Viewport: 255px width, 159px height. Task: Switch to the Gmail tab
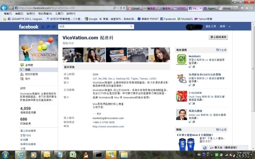click(135, 8)
